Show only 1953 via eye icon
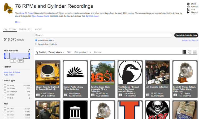Viewport: 199px width, 119px height. [8, 108]
